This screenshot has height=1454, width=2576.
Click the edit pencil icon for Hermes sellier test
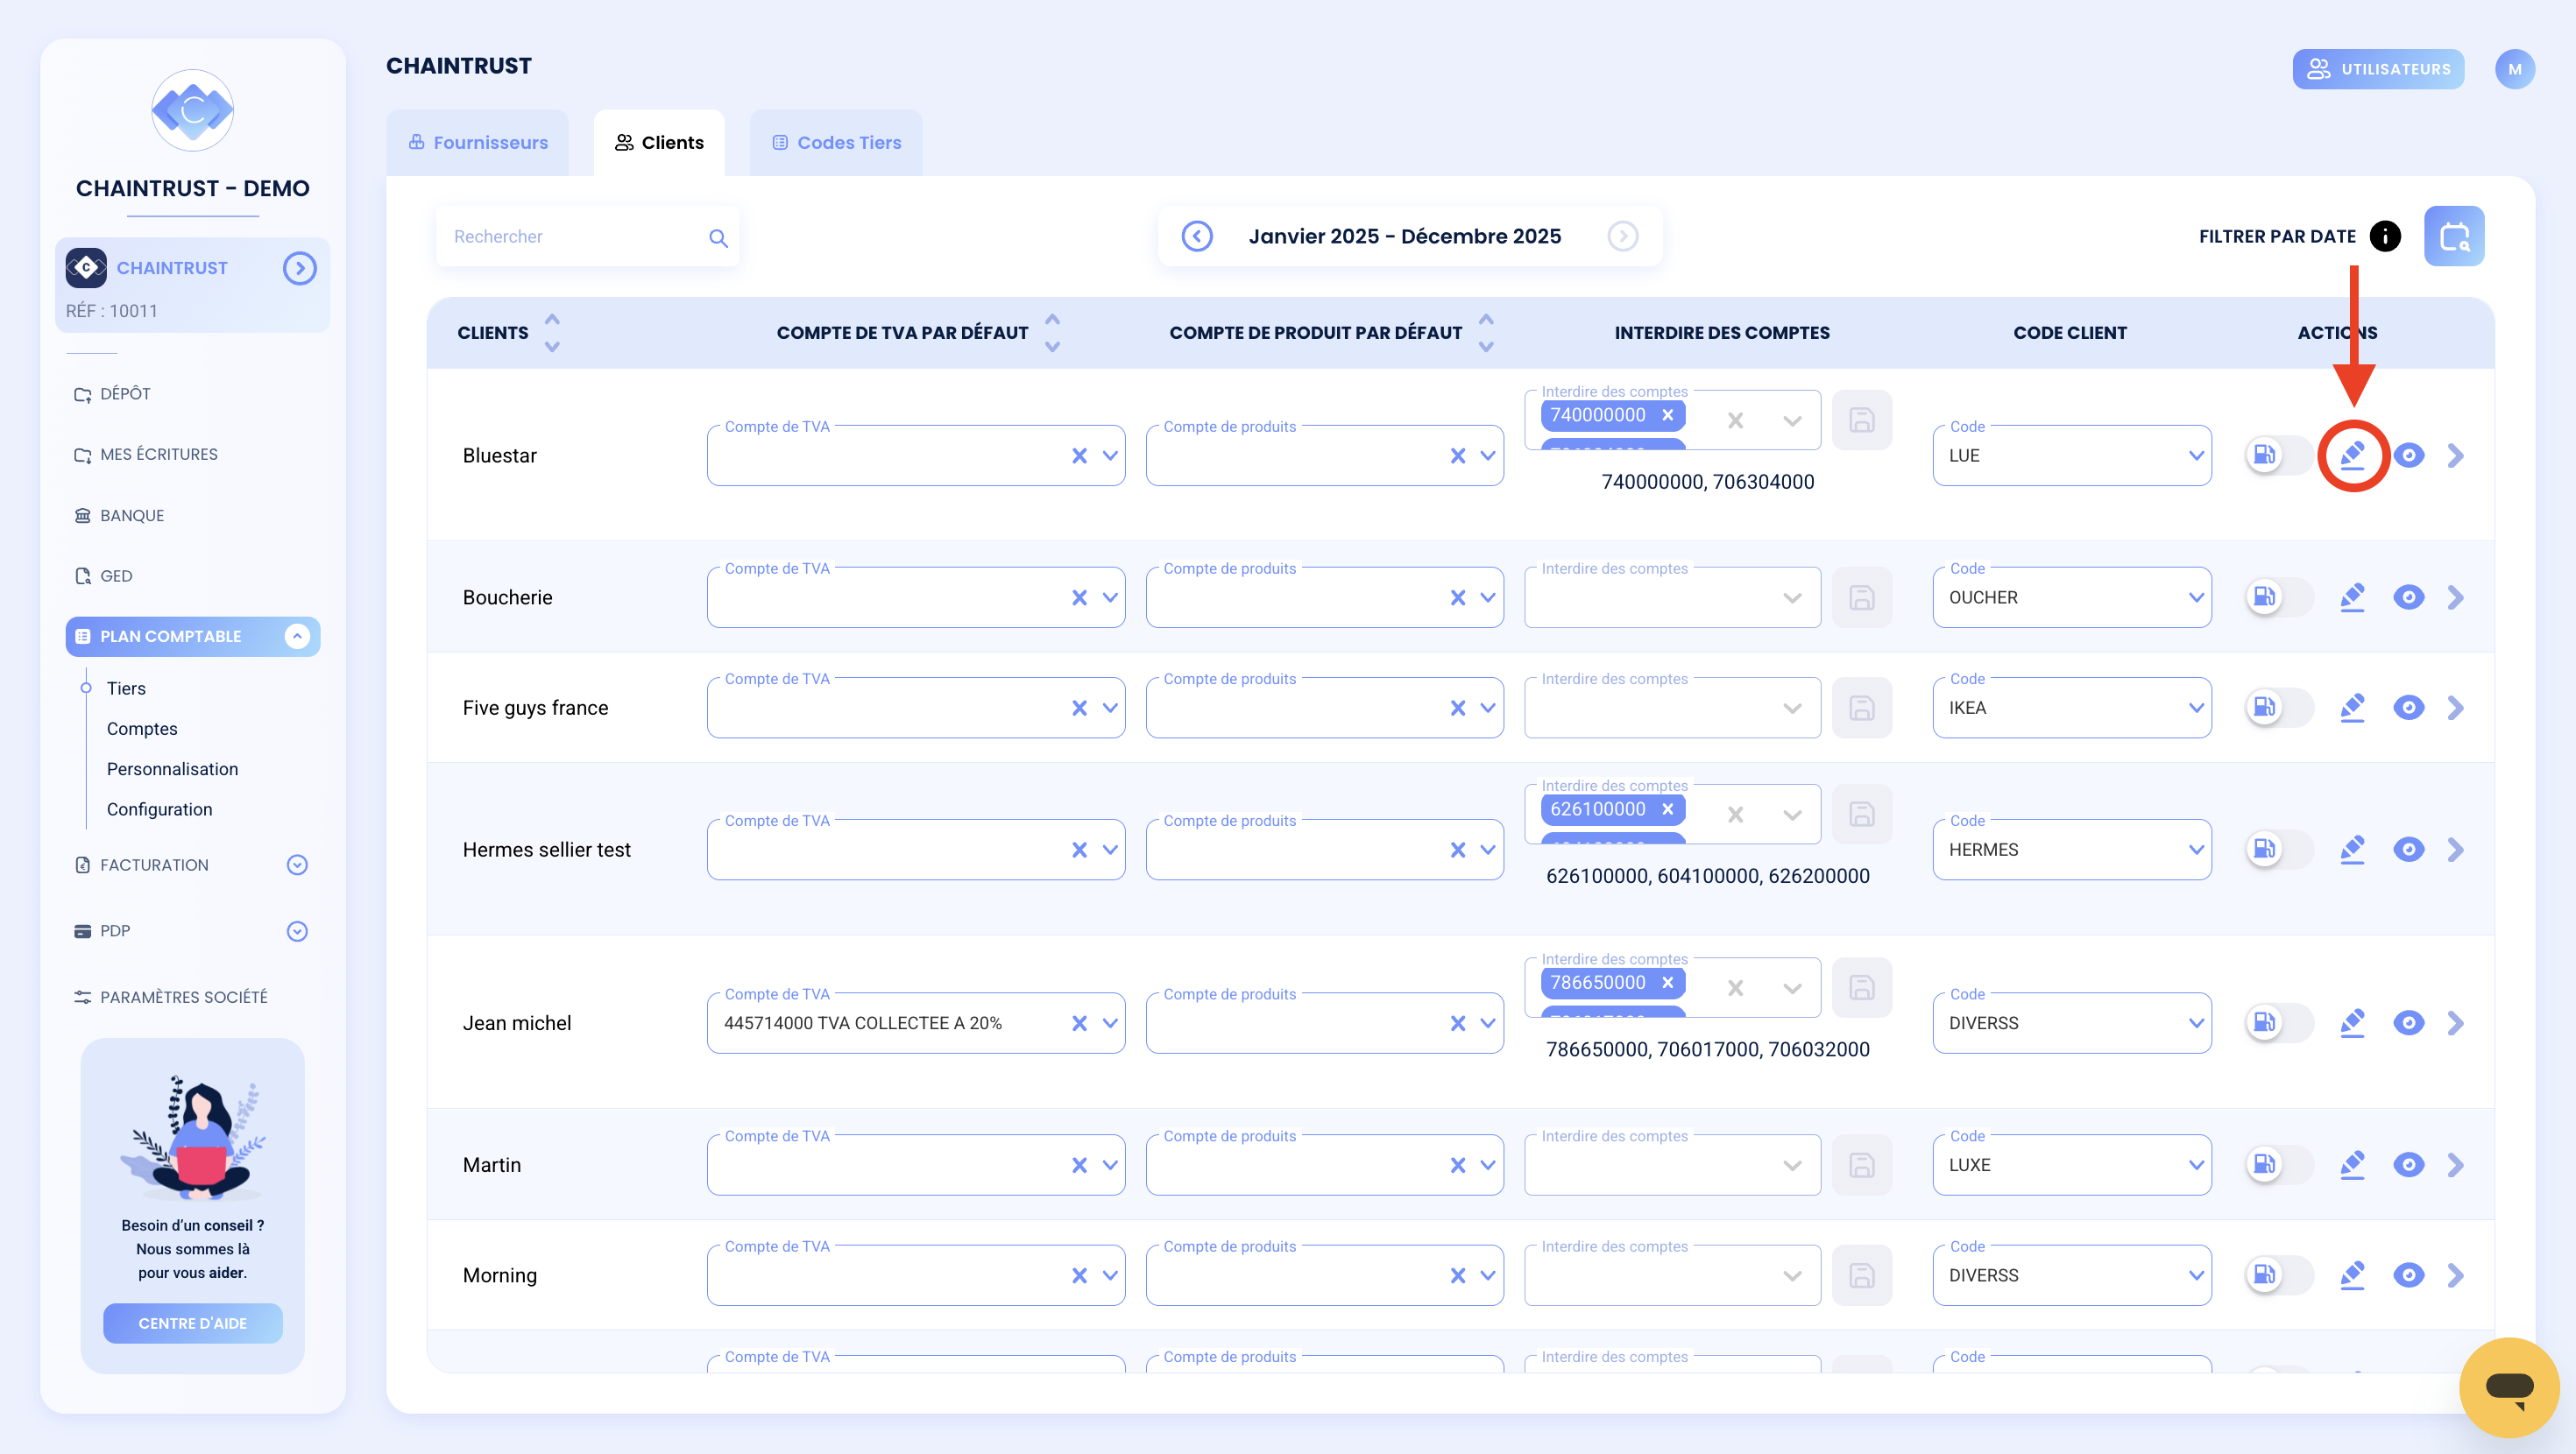[x=2352, y=850]
